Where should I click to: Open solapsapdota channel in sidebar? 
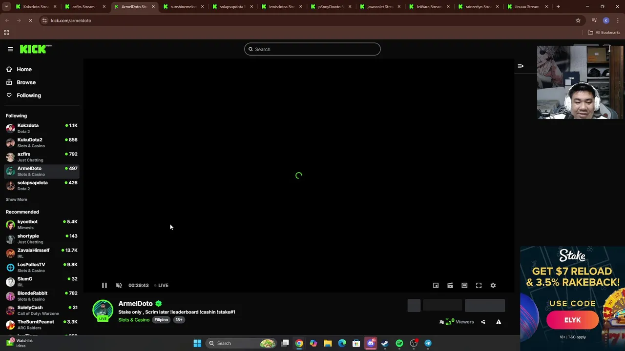pyautogui.click(x=42, y=185)
